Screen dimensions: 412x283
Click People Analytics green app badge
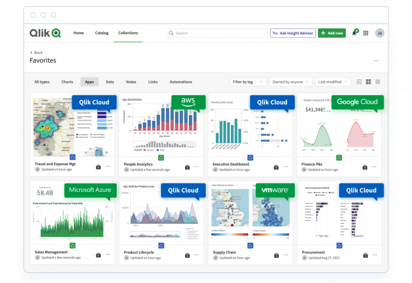(161, 157)
